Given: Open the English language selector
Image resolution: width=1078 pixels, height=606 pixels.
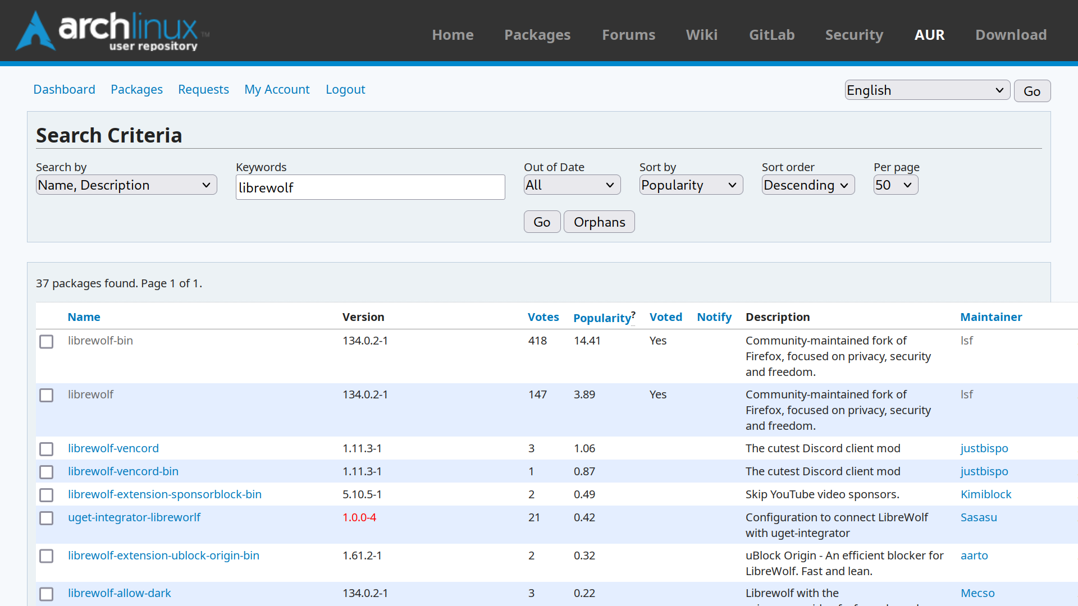Looking at the screenshot, I should (928, 90).
